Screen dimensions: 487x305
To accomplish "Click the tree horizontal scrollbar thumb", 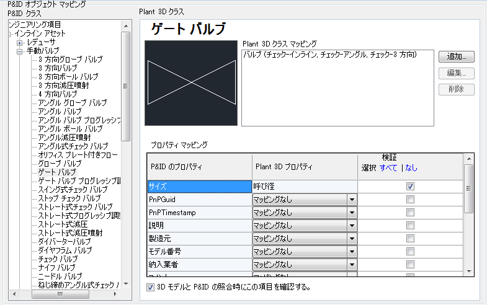I will click(x=60, y=294).
